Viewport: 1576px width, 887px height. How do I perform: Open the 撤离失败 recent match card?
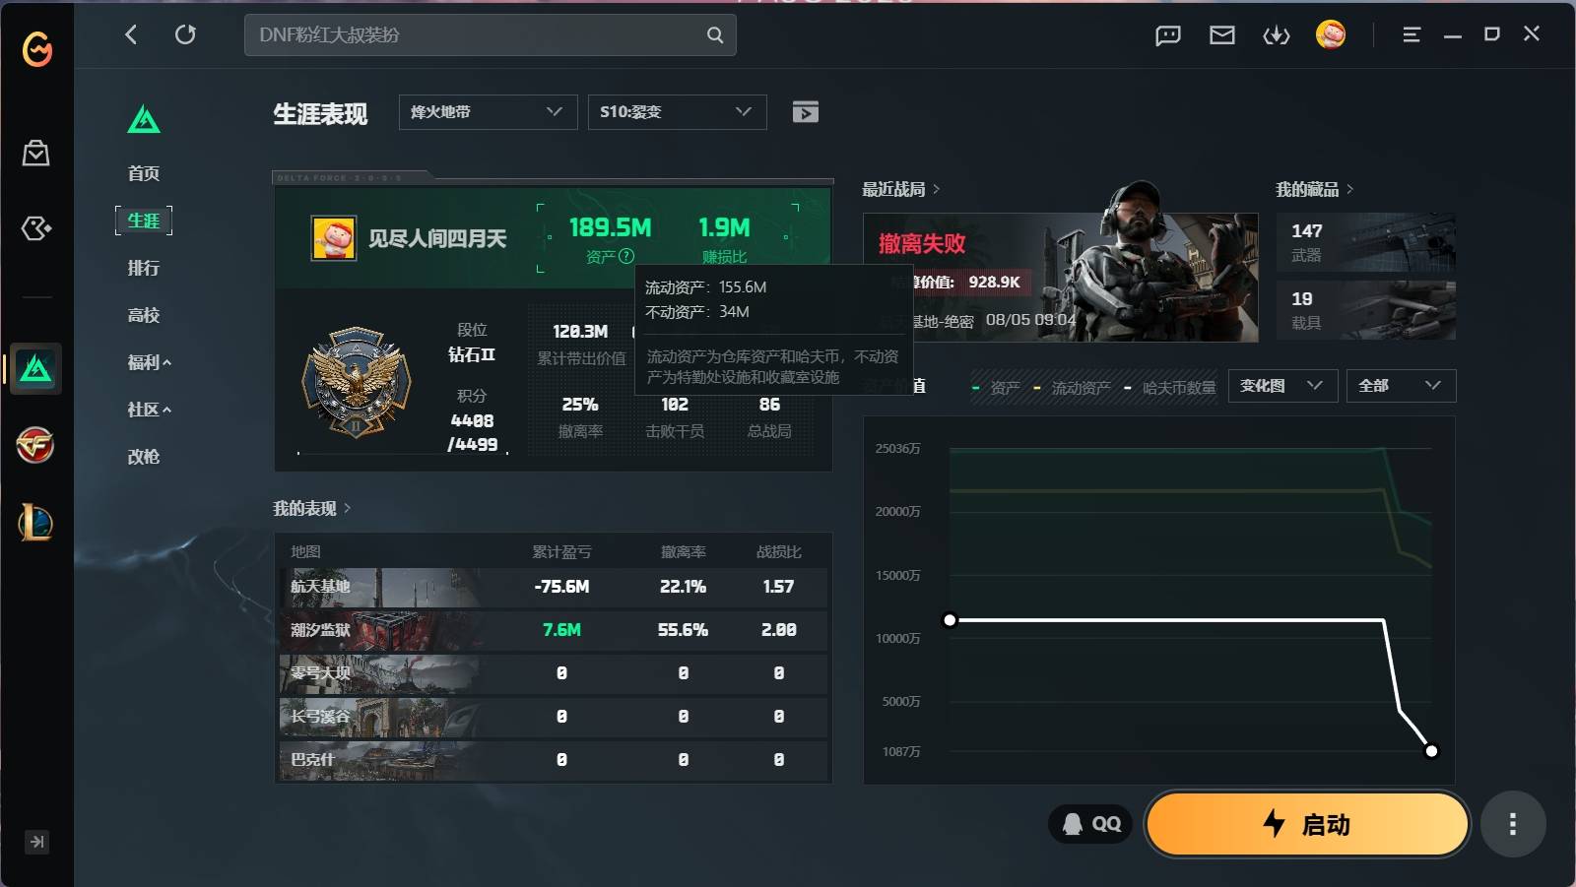pos(1061,278)
